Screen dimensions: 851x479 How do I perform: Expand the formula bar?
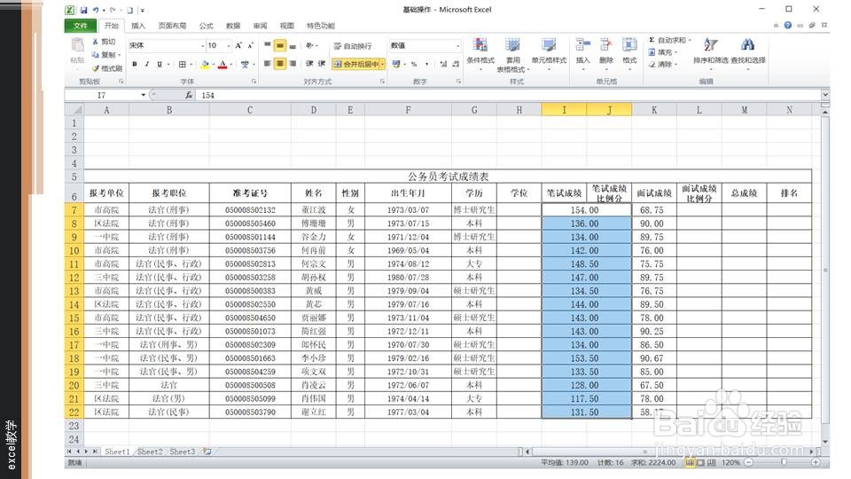(825, 95)
